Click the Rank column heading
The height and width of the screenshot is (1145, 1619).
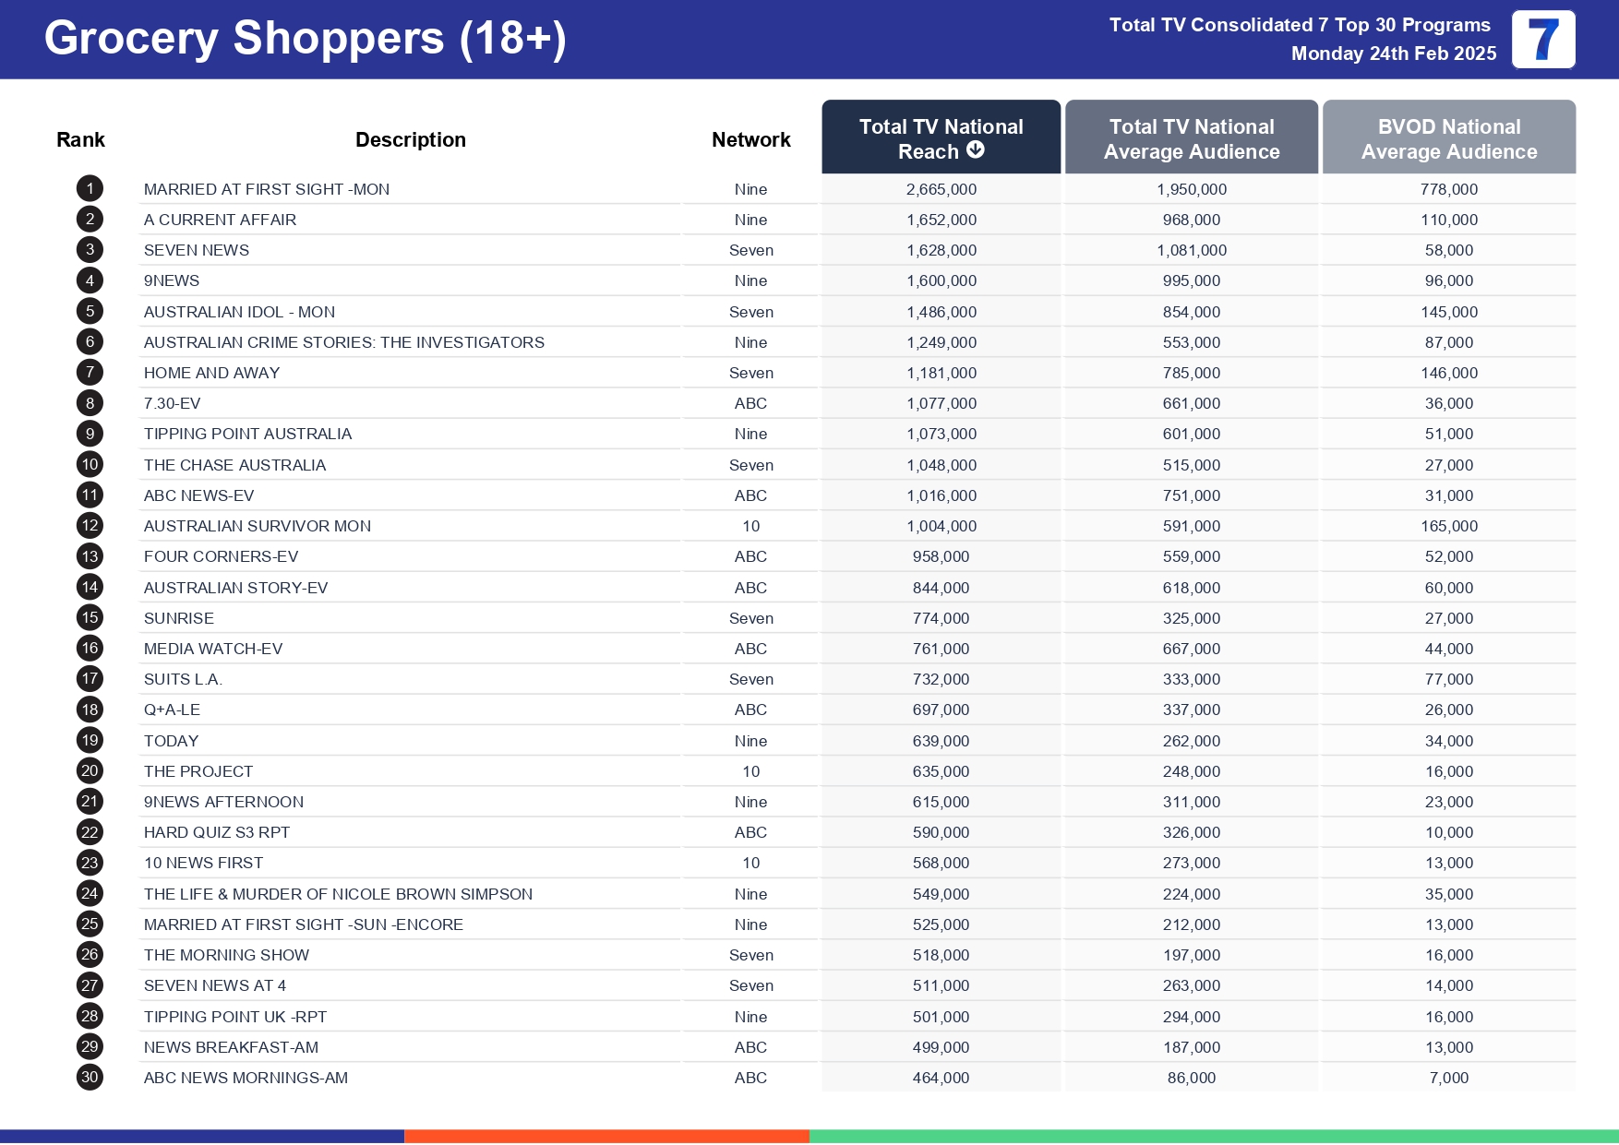click(80, 140)
